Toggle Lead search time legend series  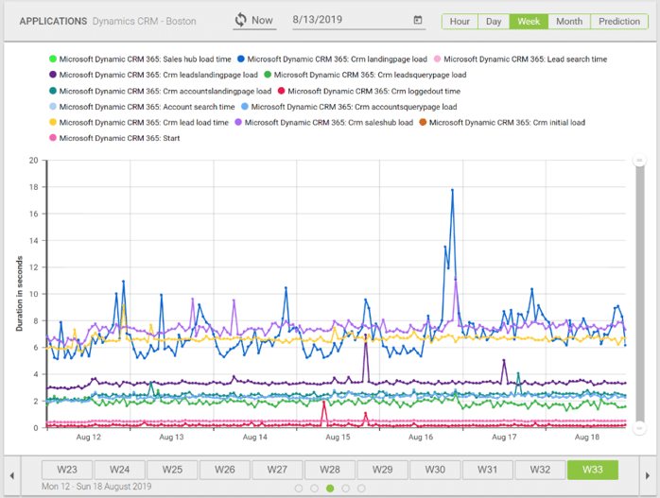click(x=520, y=60)
